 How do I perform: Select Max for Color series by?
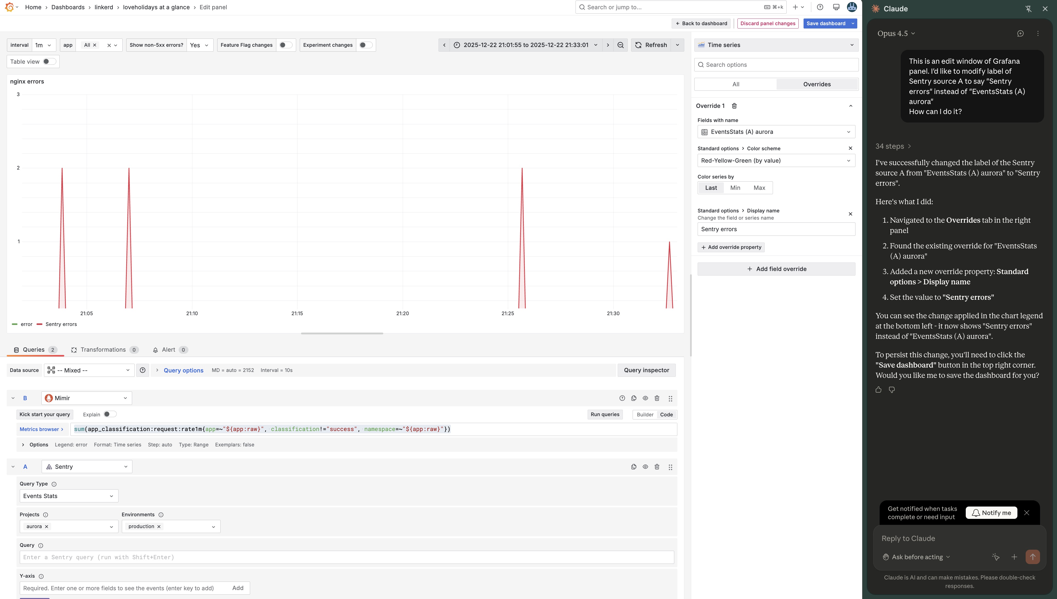pyautogui.click(x=759, y=188)
